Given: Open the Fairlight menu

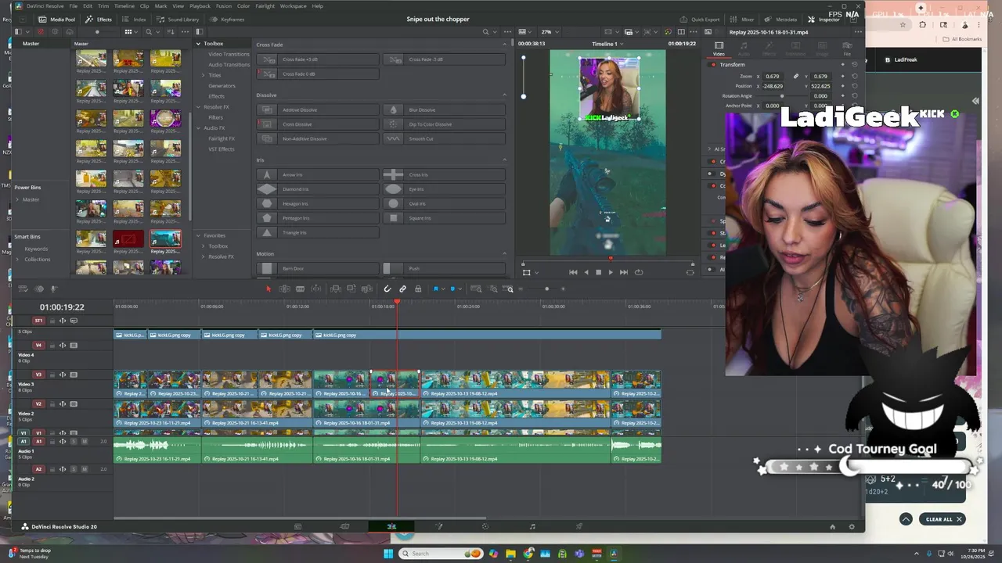Looking at the screenshot, I should [x=265, y=5].
